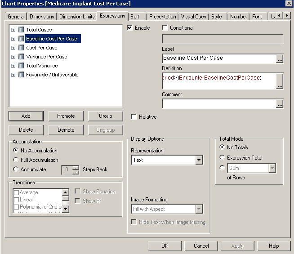Viewport: 294px width, 254px height.
Task: Switch to the Style tab
Action: point(217,17)
